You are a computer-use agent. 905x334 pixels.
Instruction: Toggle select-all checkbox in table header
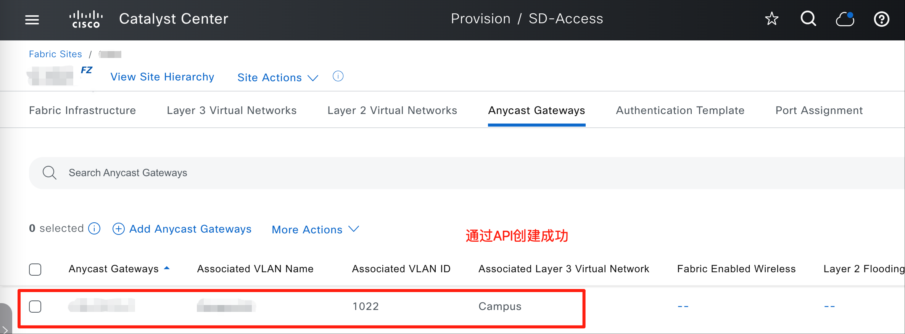pos(35,269)
